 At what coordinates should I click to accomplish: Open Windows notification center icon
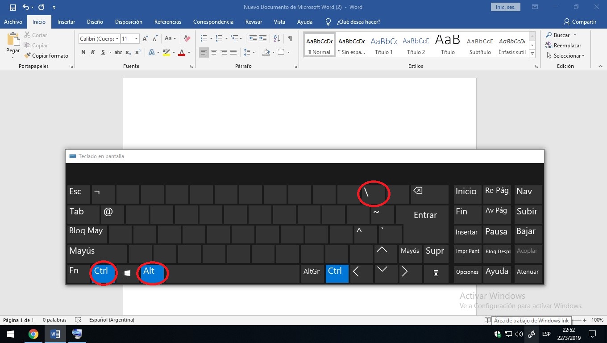pos(592,334)
